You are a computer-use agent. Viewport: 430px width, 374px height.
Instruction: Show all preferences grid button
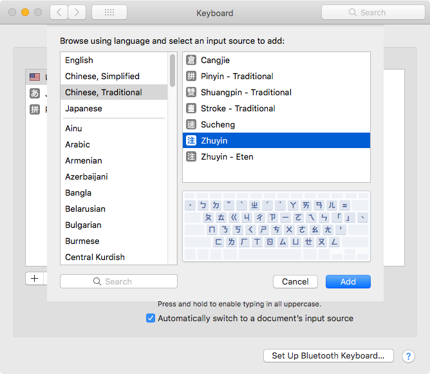pyautogui.click(x=109, y=12)
